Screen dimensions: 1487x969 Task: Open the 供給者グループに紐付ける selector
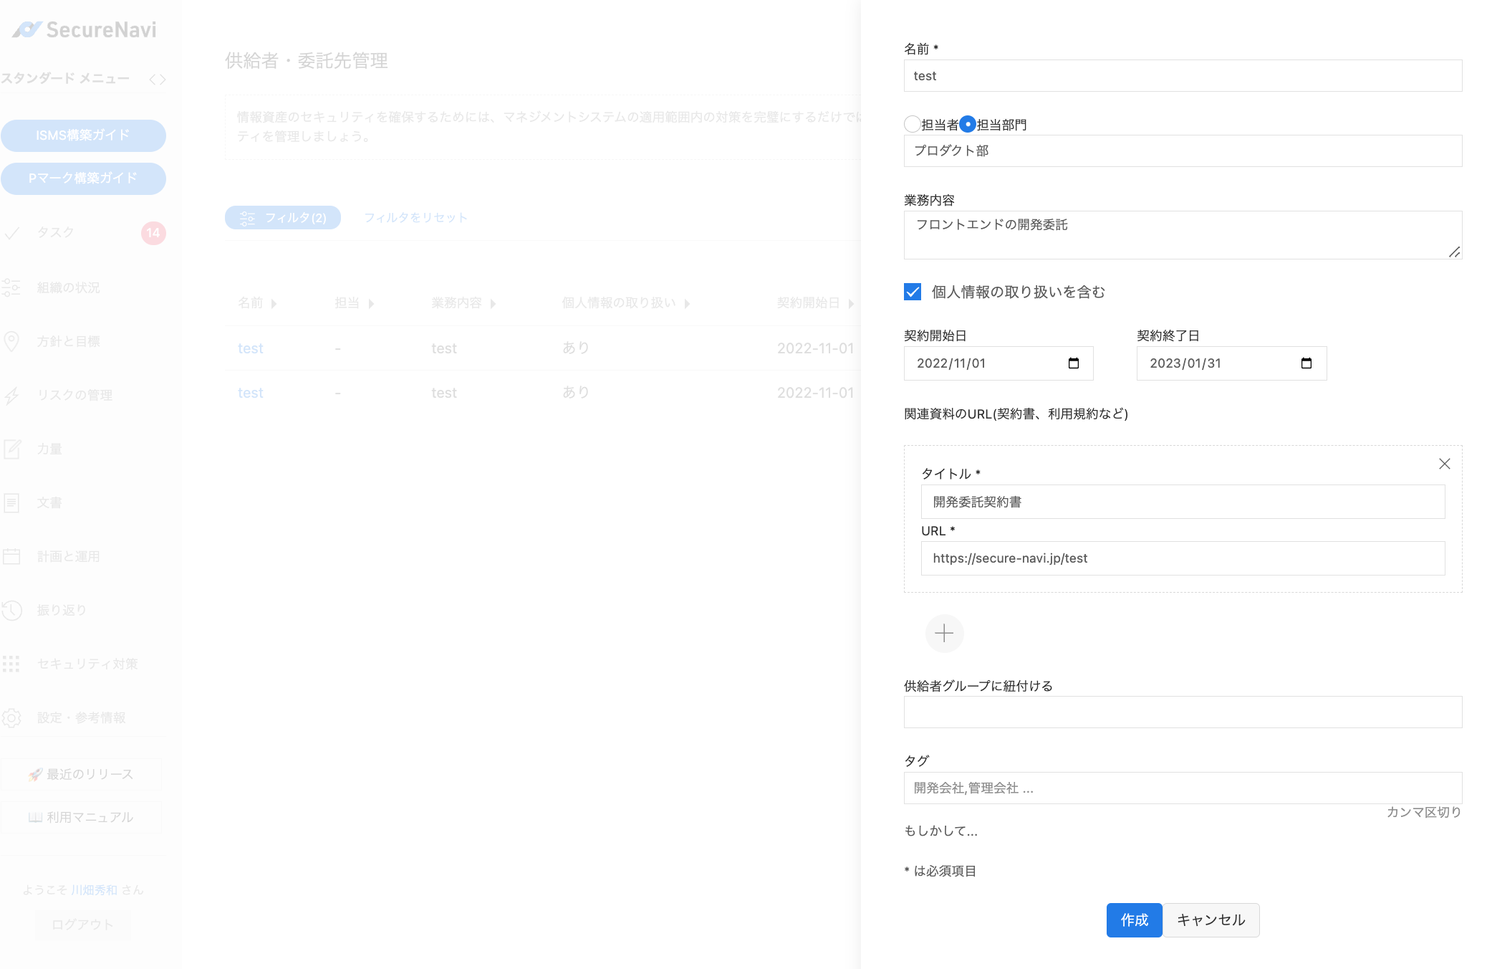[x=1183, y=712]
